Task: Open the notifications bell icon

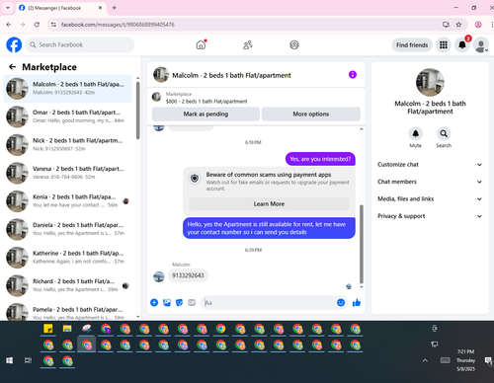Action: coord(462,44)
